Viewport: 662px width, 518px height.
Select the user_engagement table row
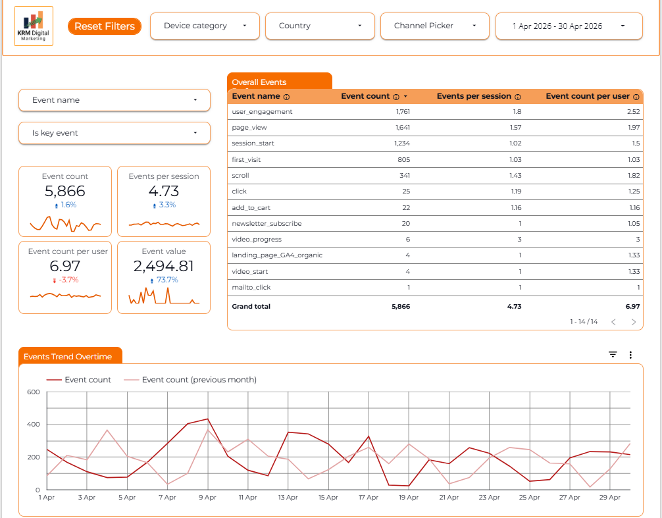pos(435,112)
